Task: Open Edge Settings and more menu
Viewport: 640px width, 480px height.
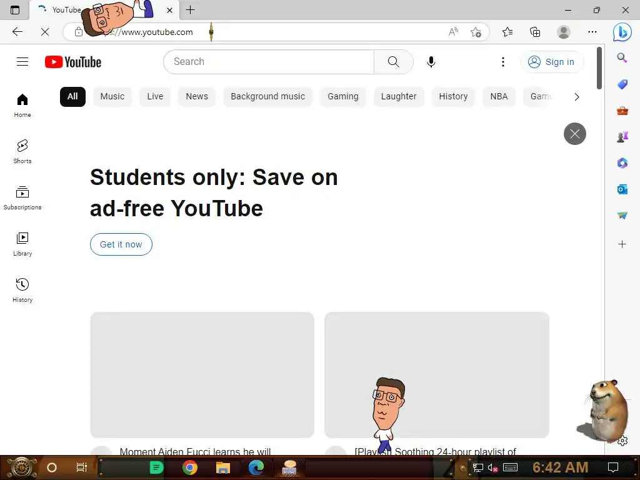Action: 592,32
